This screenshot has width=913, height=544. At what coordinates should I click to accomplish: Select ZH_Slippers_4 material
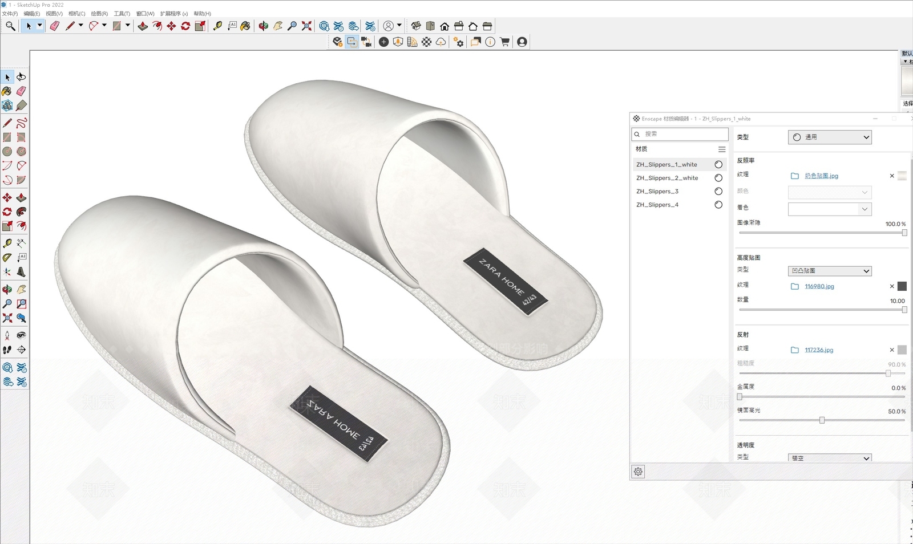678,205
